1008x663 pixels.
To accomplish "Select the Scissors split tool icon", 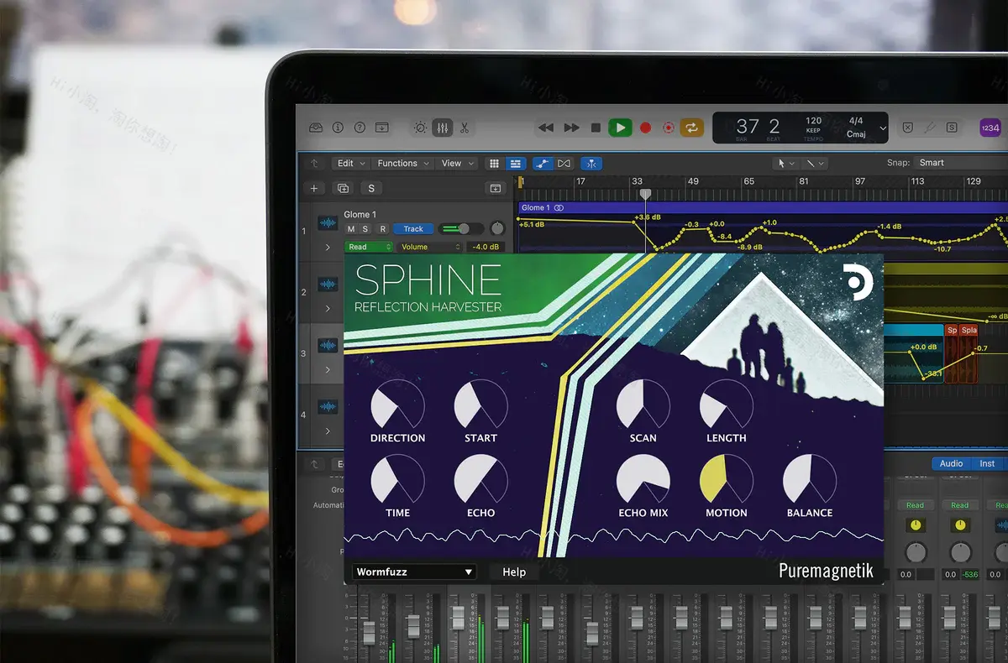I will 465,128.
